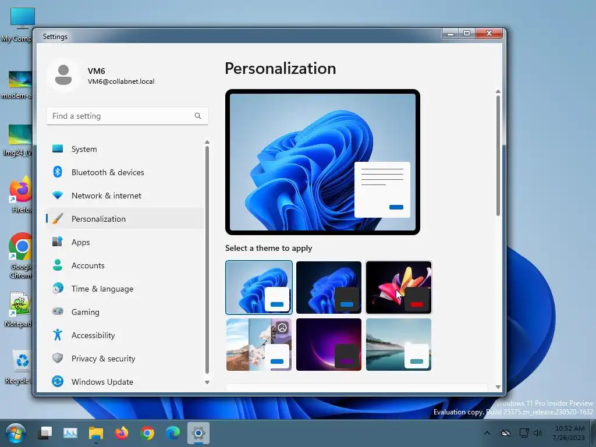The height and width of the screenshot is (447, 596).
Task: Click the Bluetooth & devices icon
Action: coord(58,172)
